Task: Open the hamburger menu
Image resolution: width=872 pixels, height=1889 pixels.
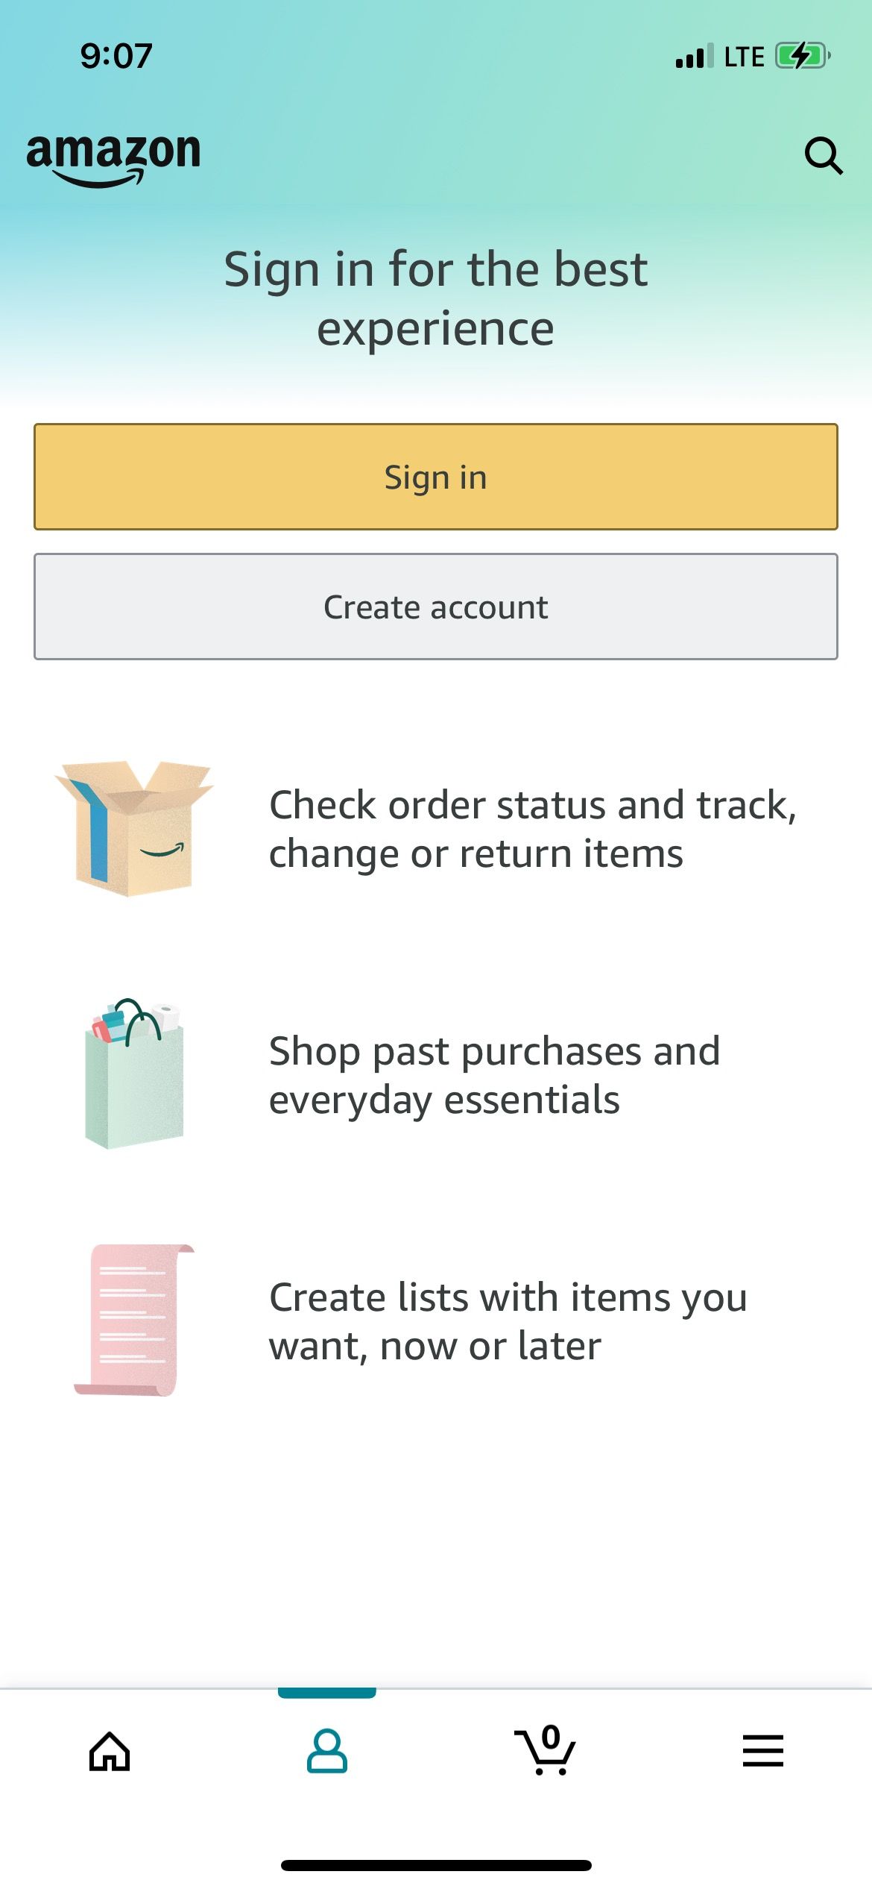Action: click(x=762, y=1750)
